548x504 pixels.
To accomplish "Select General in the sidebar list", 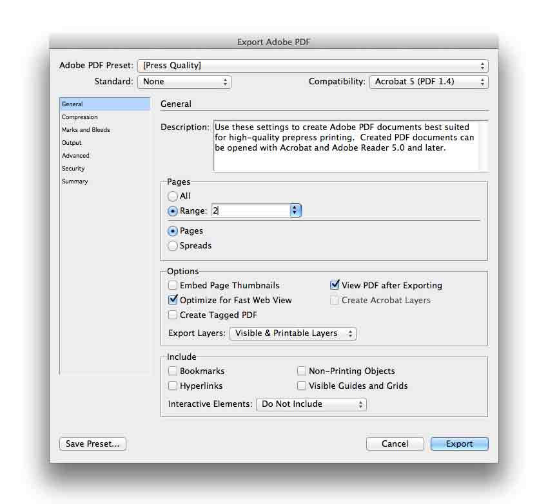I will pos(105,104).
